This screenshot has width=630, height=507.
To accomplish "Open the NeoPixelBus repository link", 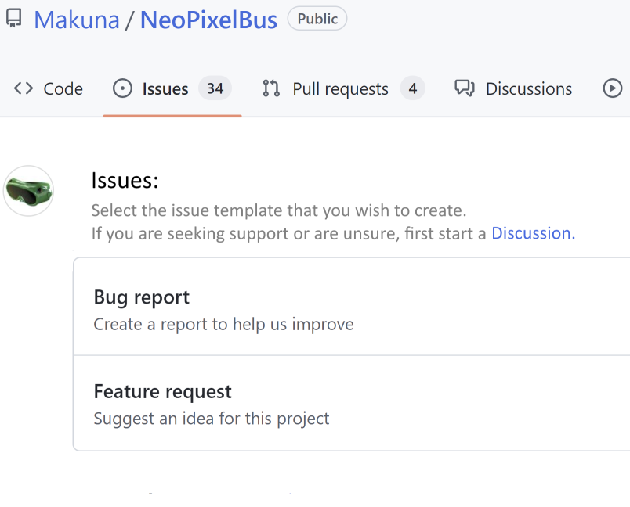I will pyautogui.click(x=208, y=19).
